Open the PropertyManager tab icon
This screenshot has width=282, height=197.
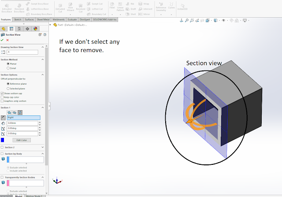pos(11,29)
